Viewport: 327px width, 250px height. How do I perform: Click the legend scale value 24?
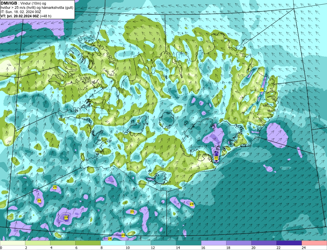tap(304, 248)
